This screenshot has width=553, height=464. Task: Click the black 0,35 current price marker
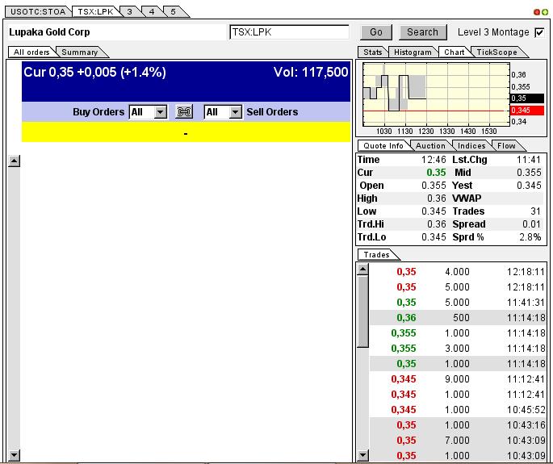click(x=527, y=98)
